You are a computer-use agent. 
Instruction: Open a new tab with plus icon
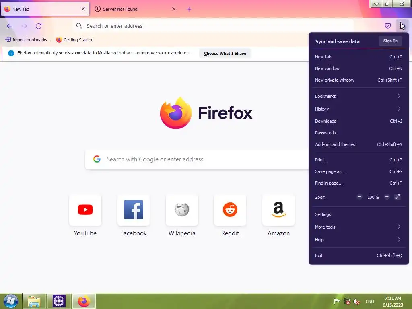[x=189, y=9]
